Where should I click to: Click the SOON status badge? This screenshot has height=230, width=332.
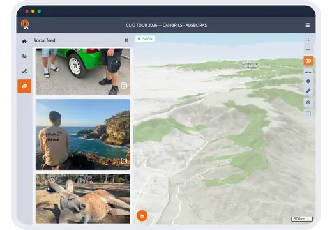click(145, 38)
